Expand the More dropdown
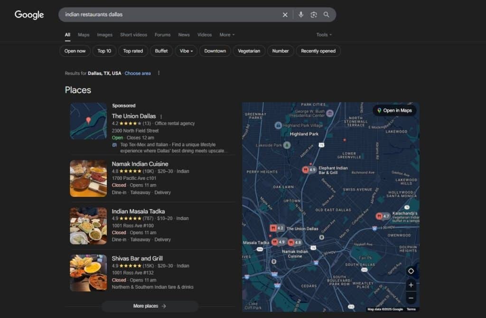 (227, 35)
